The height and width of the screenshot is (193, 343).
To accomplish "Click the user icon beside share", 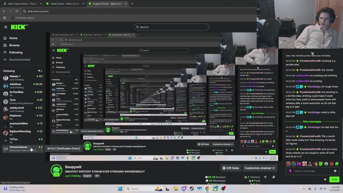I will (x=274, y=177).
